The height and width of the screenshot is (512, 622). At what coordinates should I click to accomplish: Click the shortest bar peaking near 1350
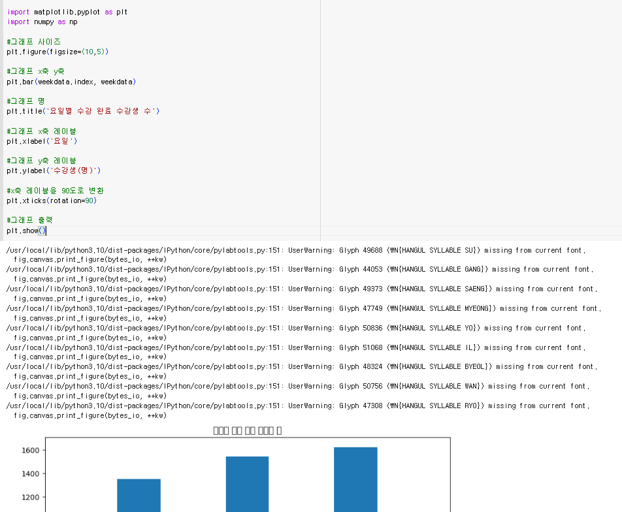(x=139, y=495)
